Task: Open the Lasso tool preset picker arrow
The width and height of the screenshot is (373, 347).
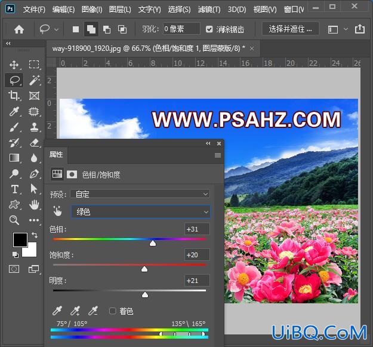Action: [x=56, y=30]
